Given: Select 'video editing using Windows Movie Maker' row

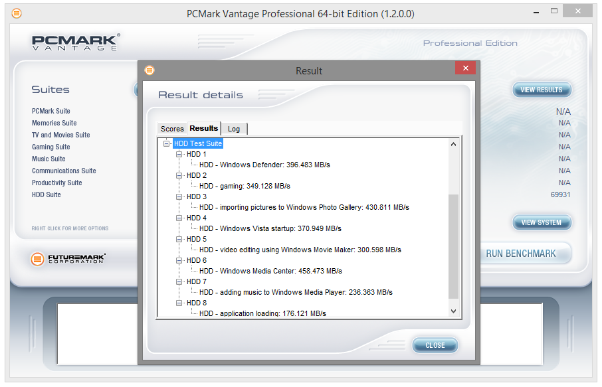Looking at the screenshot, I should [x=300, y=250].
